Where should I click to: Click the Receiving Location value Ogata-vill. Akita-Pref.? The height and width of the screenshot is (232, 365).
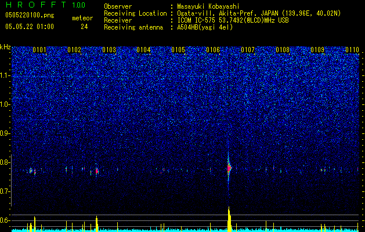pos(215,13)
